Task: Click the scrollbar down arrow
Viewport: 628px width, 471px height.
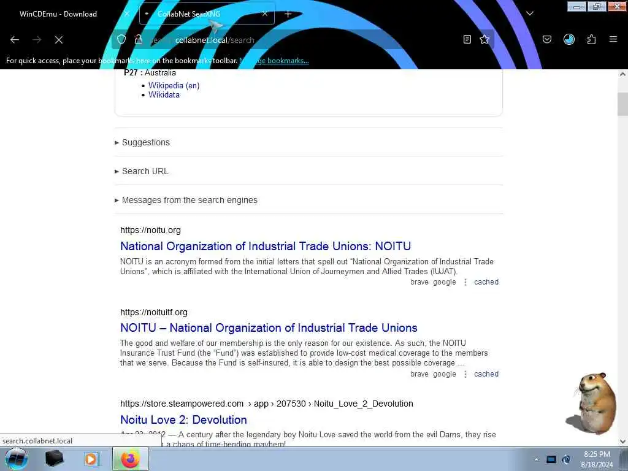Action: pos(622,442)
